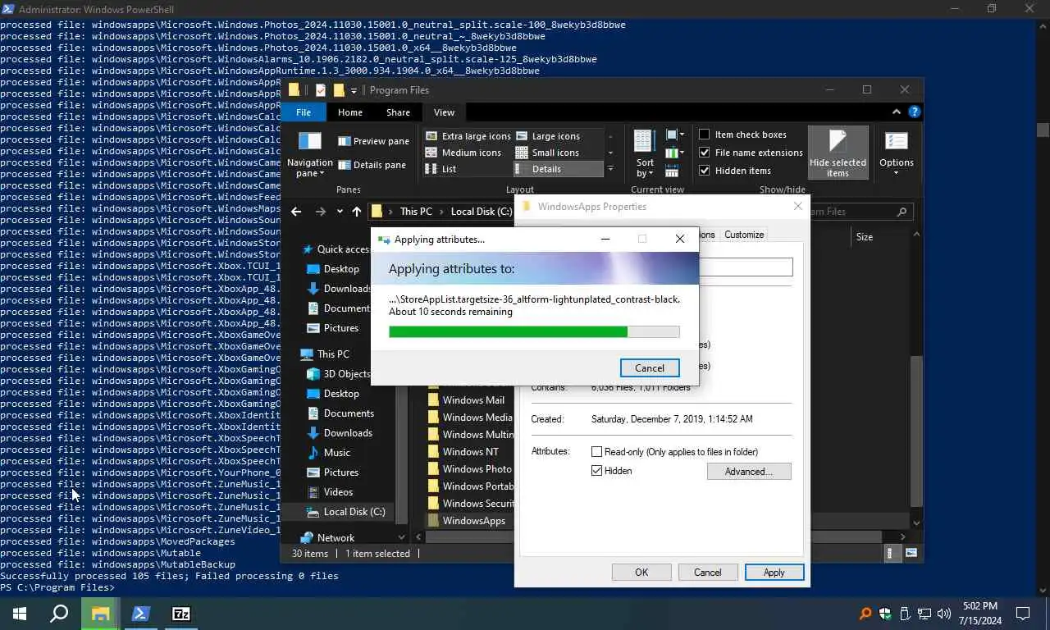1050x630 pixels.
Task: Open network status tray icon
Action: [924, 614]
